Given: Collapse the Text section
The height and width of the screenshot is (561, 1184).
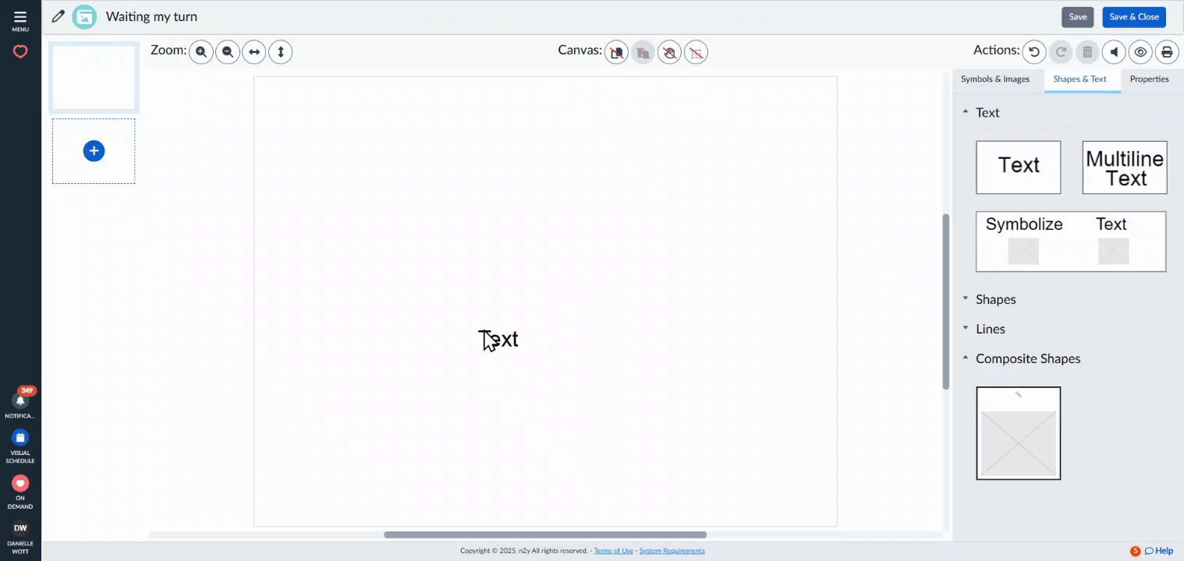Looking at the screenshot, I should tap(981, 112).
